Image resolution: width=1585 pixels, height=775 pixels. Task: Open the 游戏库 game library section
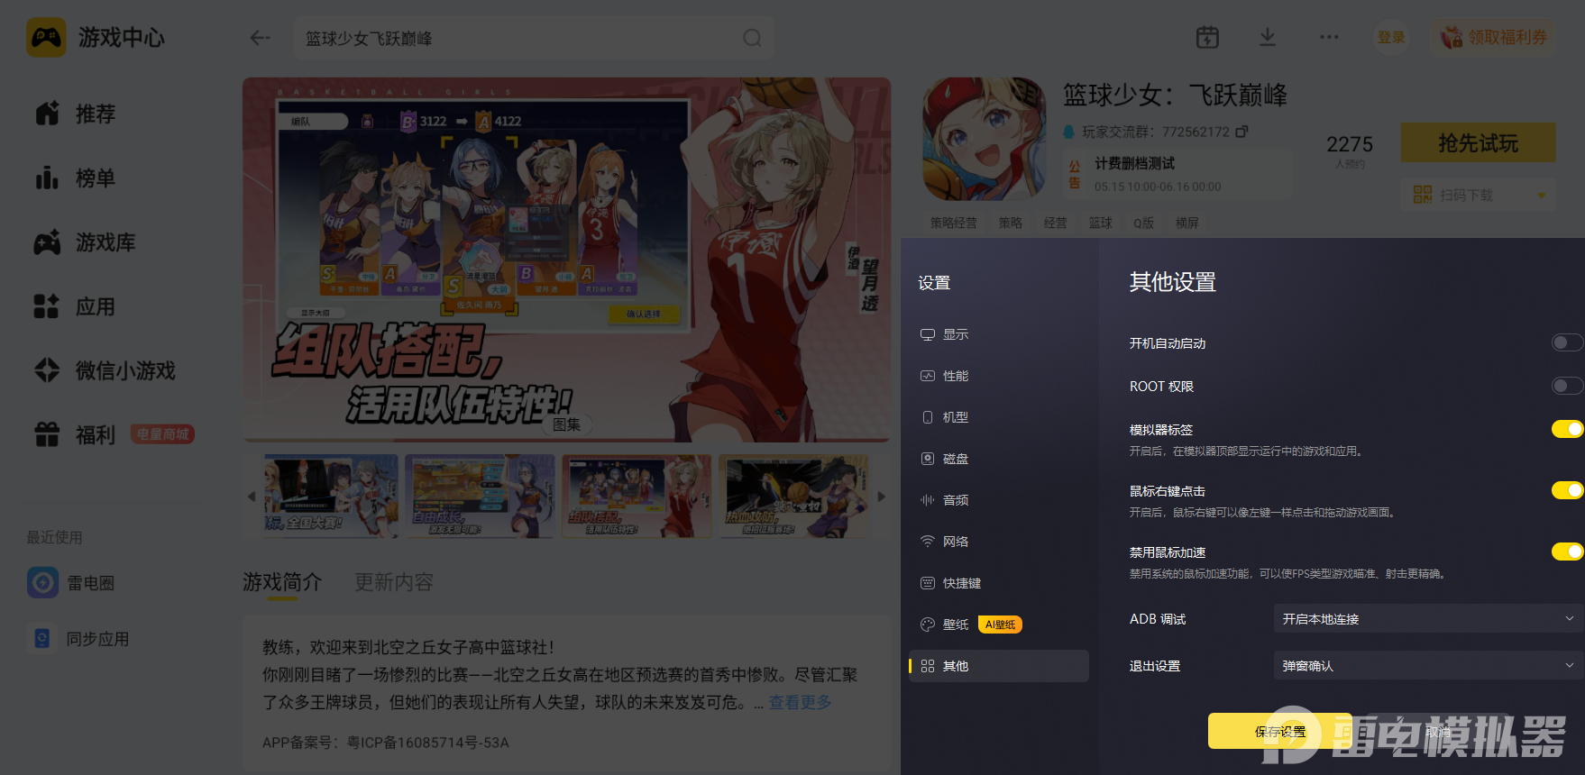pyautogui.click(x=86, y=242)
